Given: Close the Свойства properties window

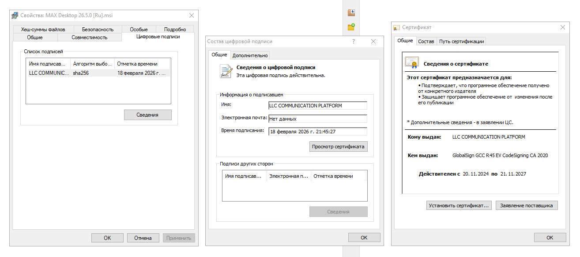Looking at the screenshot, I should pos(192,15).
